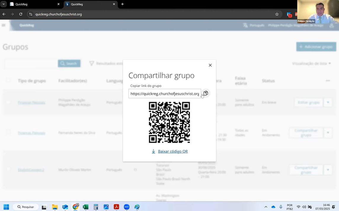
Task: Open the group link in Philippe Perdigão row
Action: (32, 103)
